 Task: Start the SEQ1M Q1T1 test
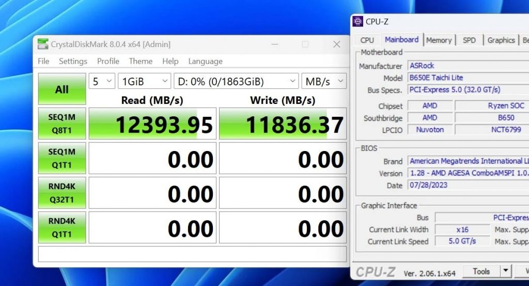coord(62,158)
